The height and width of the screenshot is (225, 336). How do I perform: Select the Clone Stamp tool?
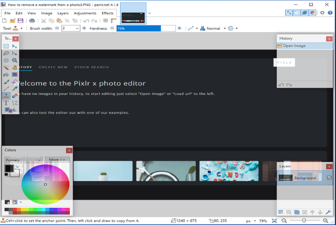6,96
